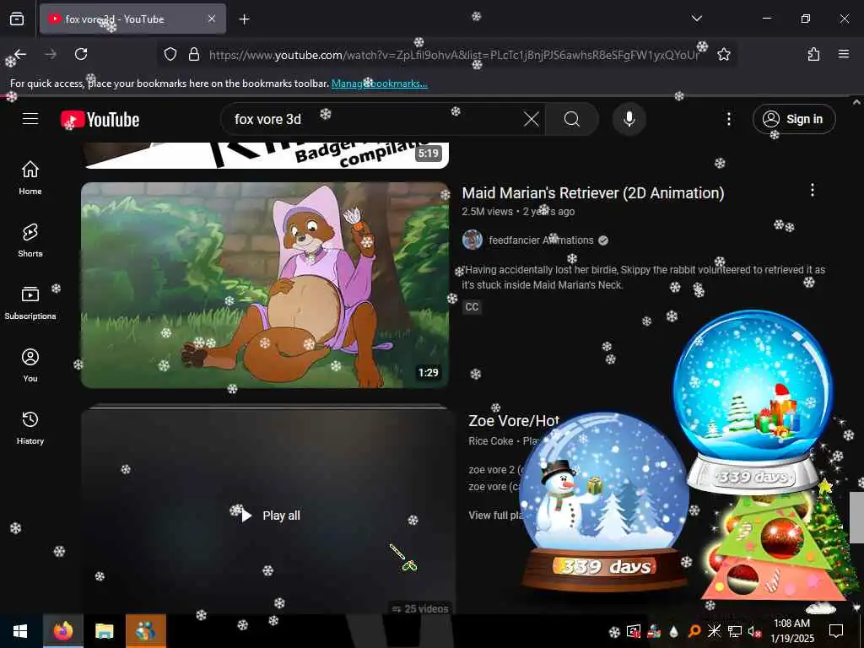Open YouTube settings three-dot menu
The image size is (864, 648).
coord(728,119)
